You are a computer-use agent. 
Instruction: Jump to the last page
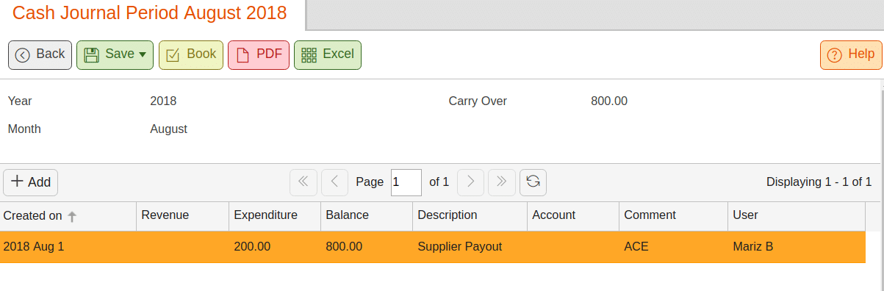pyautogui.click(x=502, y=182)
